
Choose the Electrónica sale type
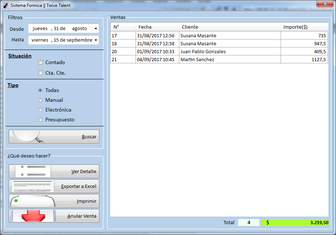[x=40, y=110]
